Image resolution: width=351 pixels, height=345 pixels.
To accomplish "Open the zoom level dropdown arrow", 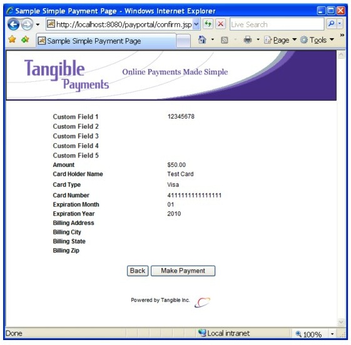I will pyautogui.click(x=332, y=334).
